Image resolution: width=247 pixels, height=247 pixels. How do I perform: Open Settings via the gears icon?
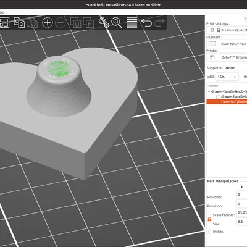click(104, 22)
